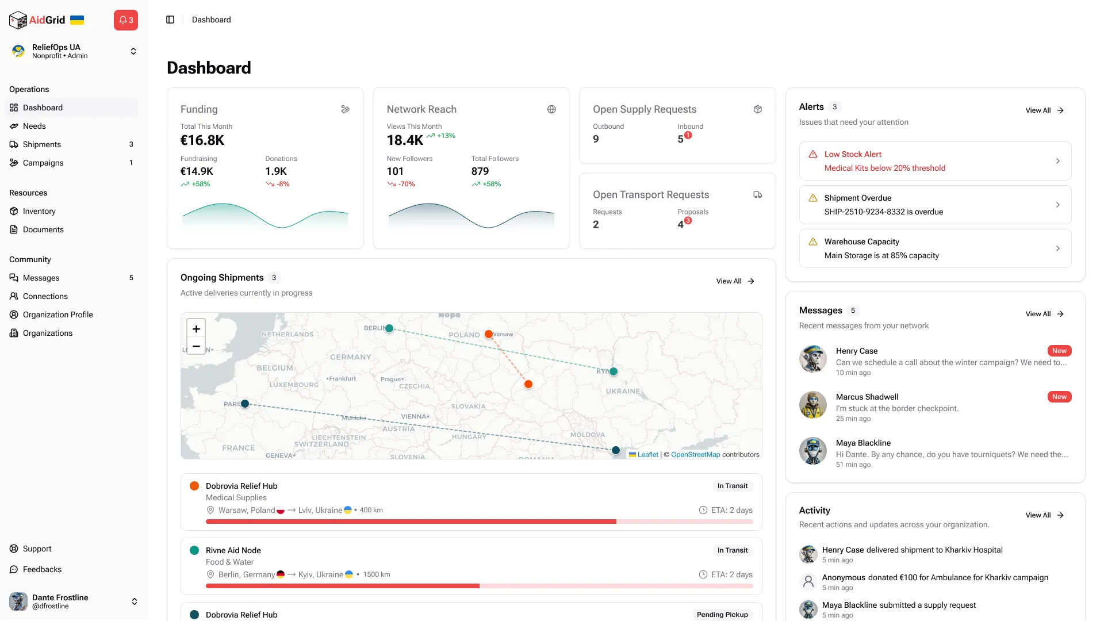This screenshot has height=621, width=1104.
Task: Click zoom out on the shipment map
Action: pos(196,347)
